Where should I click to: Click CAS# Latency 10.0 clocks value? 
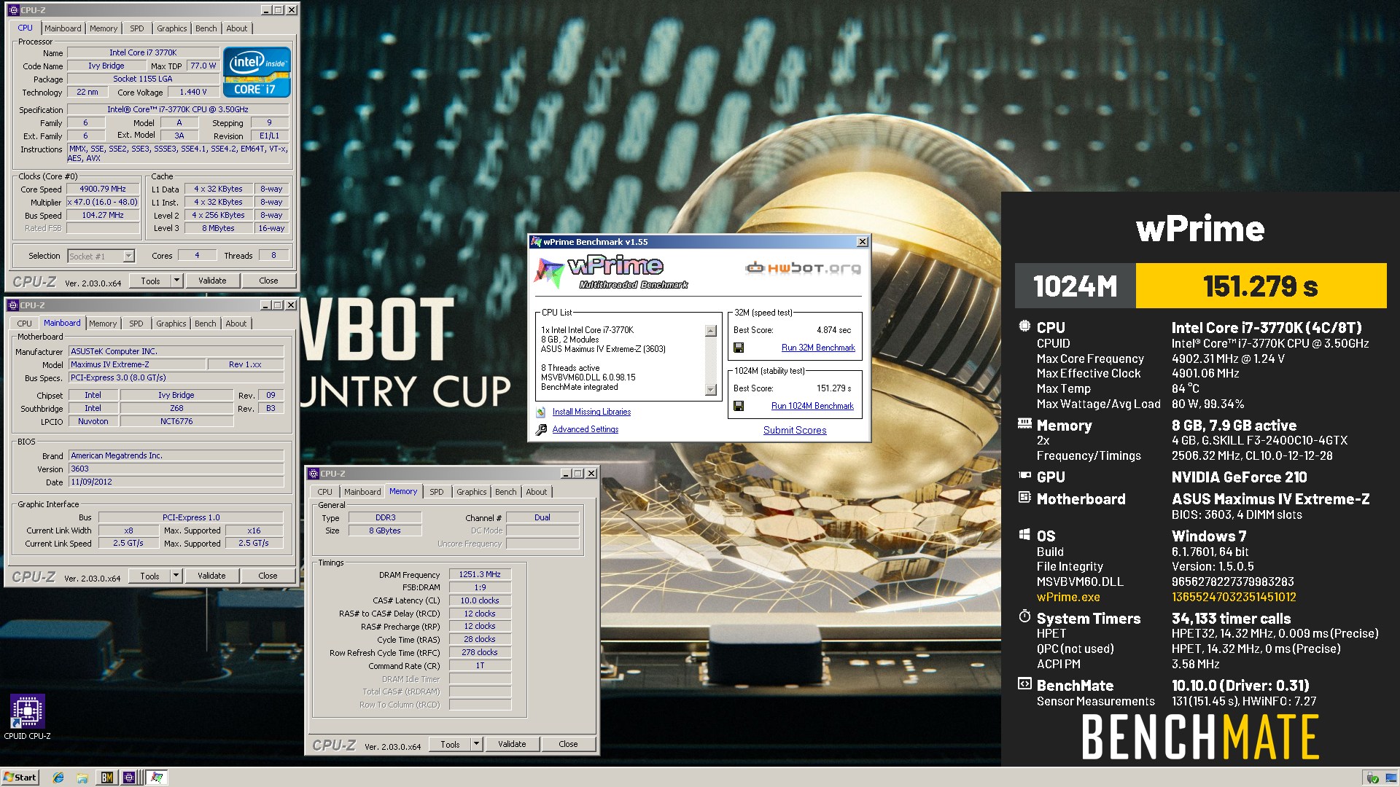coord(480,600)
